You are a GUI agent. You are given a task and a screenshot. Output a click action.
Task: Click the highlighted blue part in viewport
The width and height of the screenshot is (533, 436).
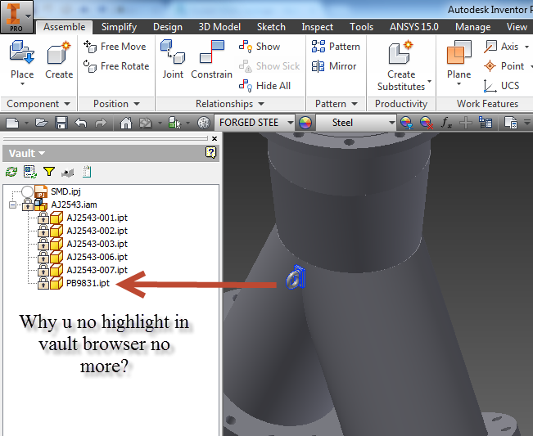296,277
